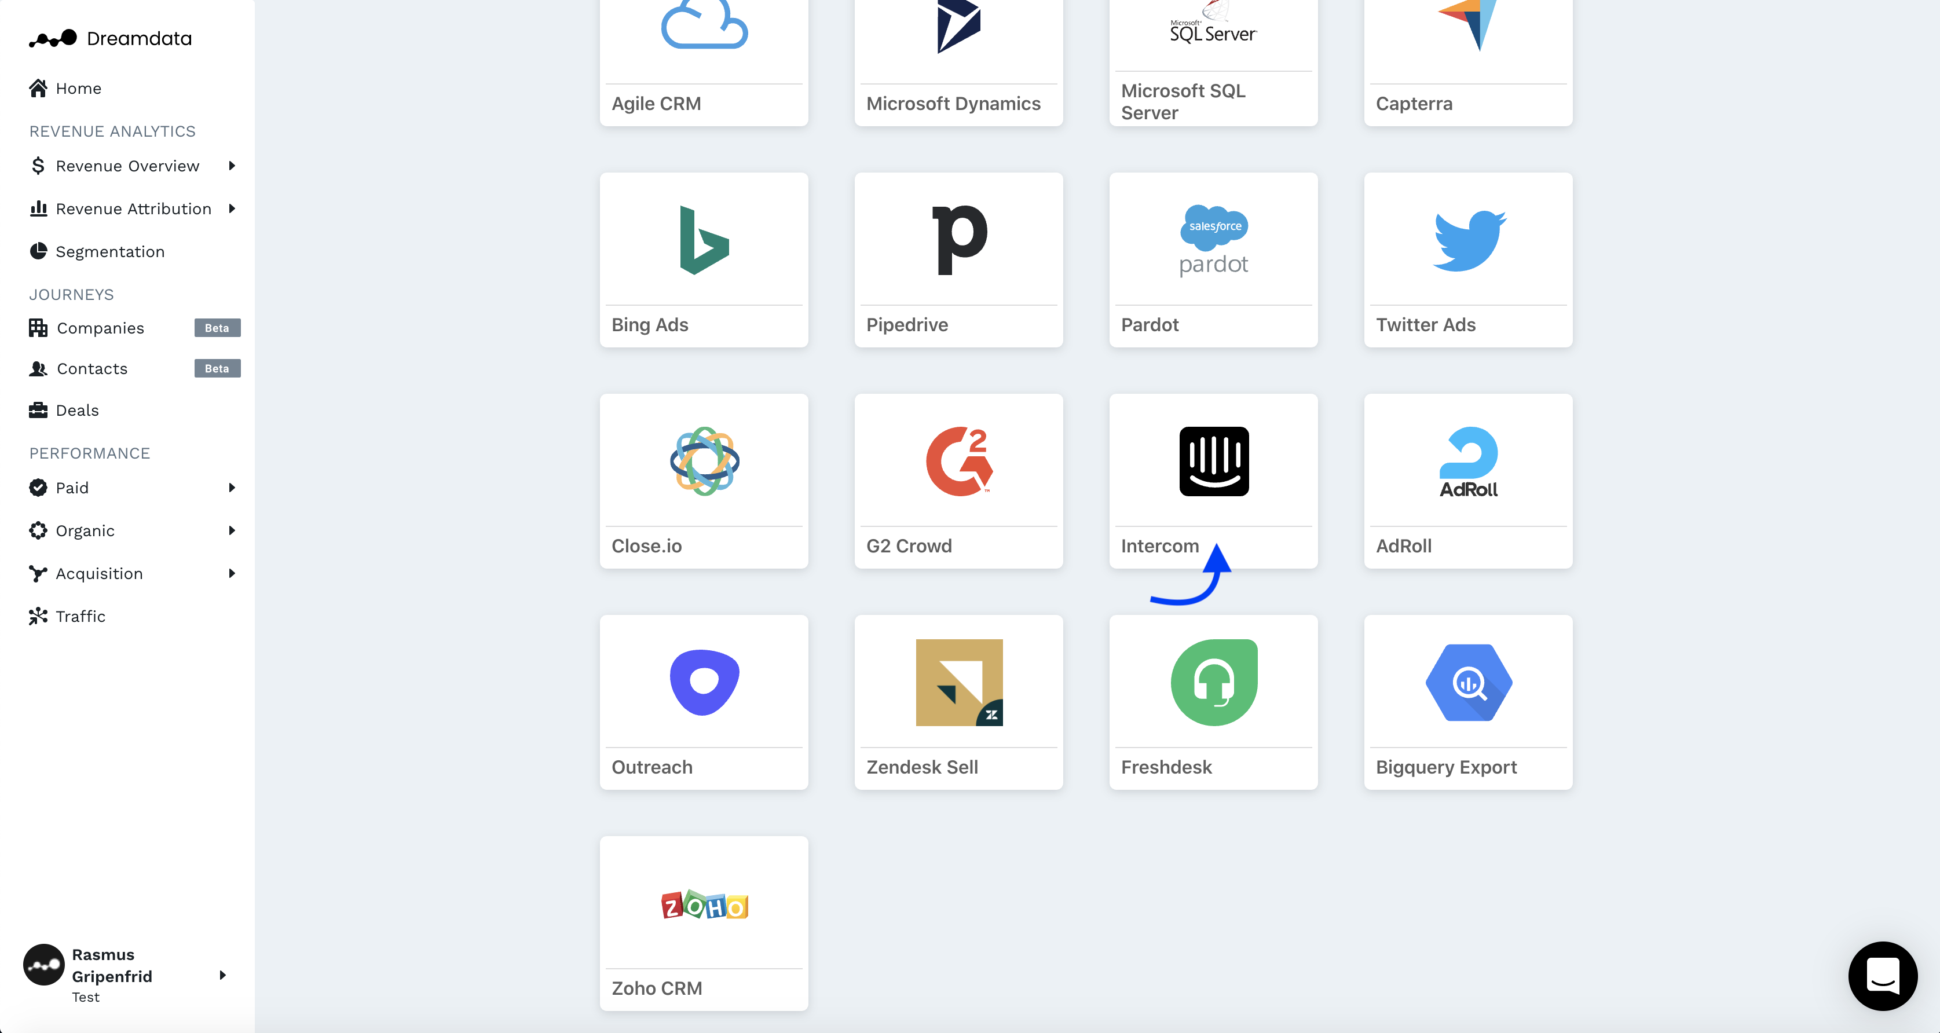
Task: Click the Zendesk Sell logo
Action: [x=958, y=682]
